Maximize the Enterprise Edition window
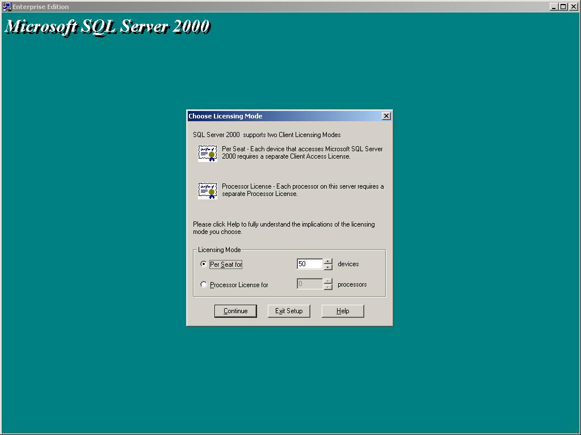581x435 pixels. click(x=563, y=7)
